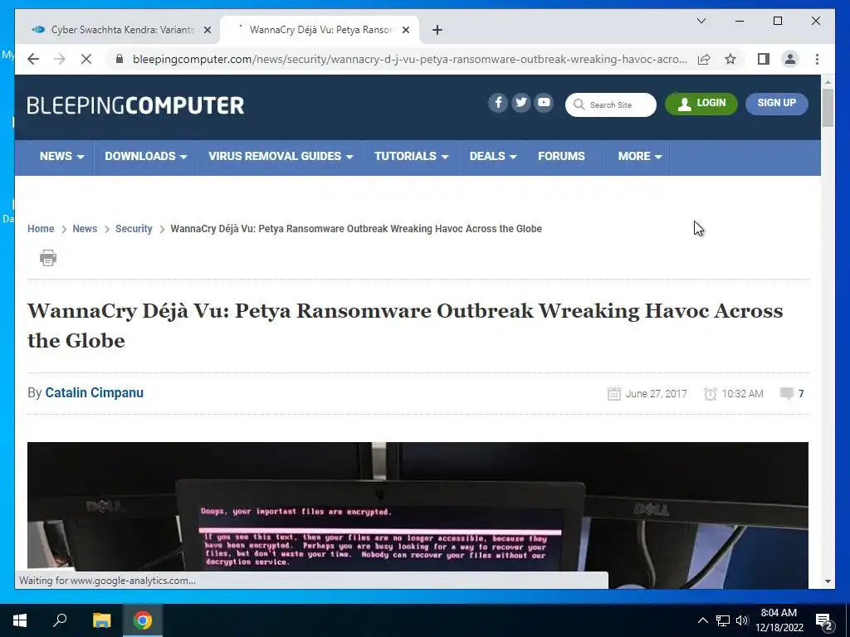The image size is (850, 637).
Task: Expand the MORE menu
Action: [x=639, y=157]
